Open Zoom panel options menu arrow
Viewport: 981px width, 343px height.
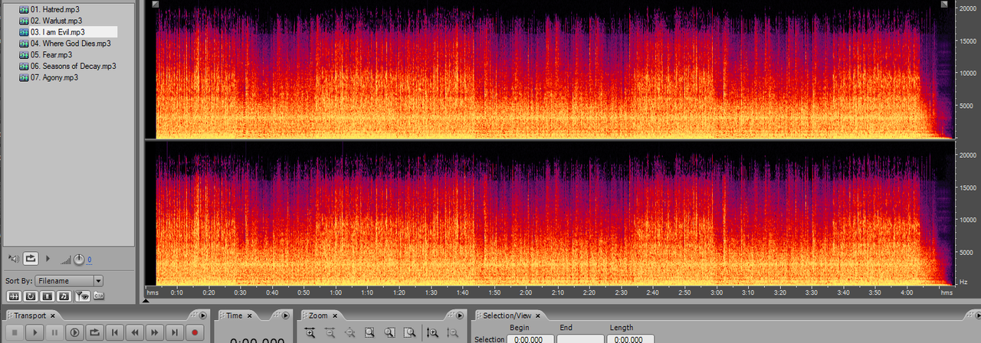pos(460,315)
